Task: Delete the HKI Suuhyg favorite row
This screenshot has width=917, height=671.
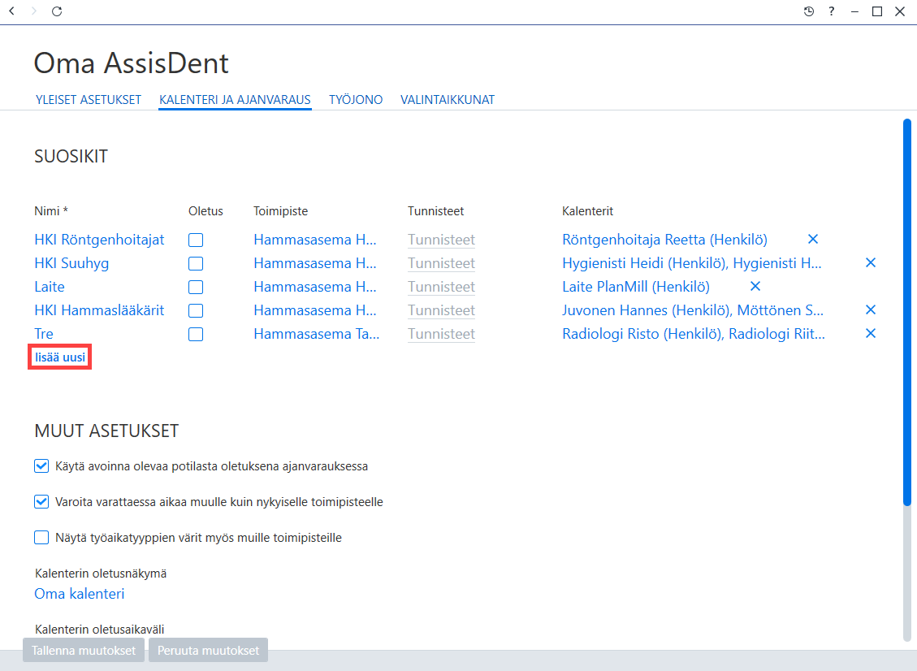Action: [870, 262]
